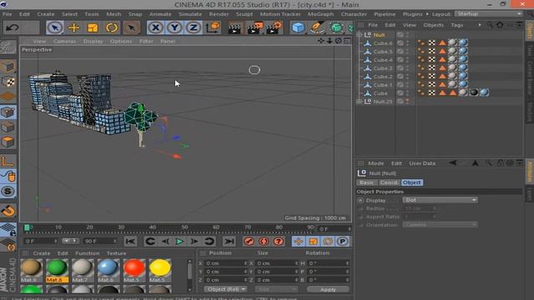The image size is (534, 300).
Task: Toggle Cube.4 visibility dots
Action: coord(407,60)
